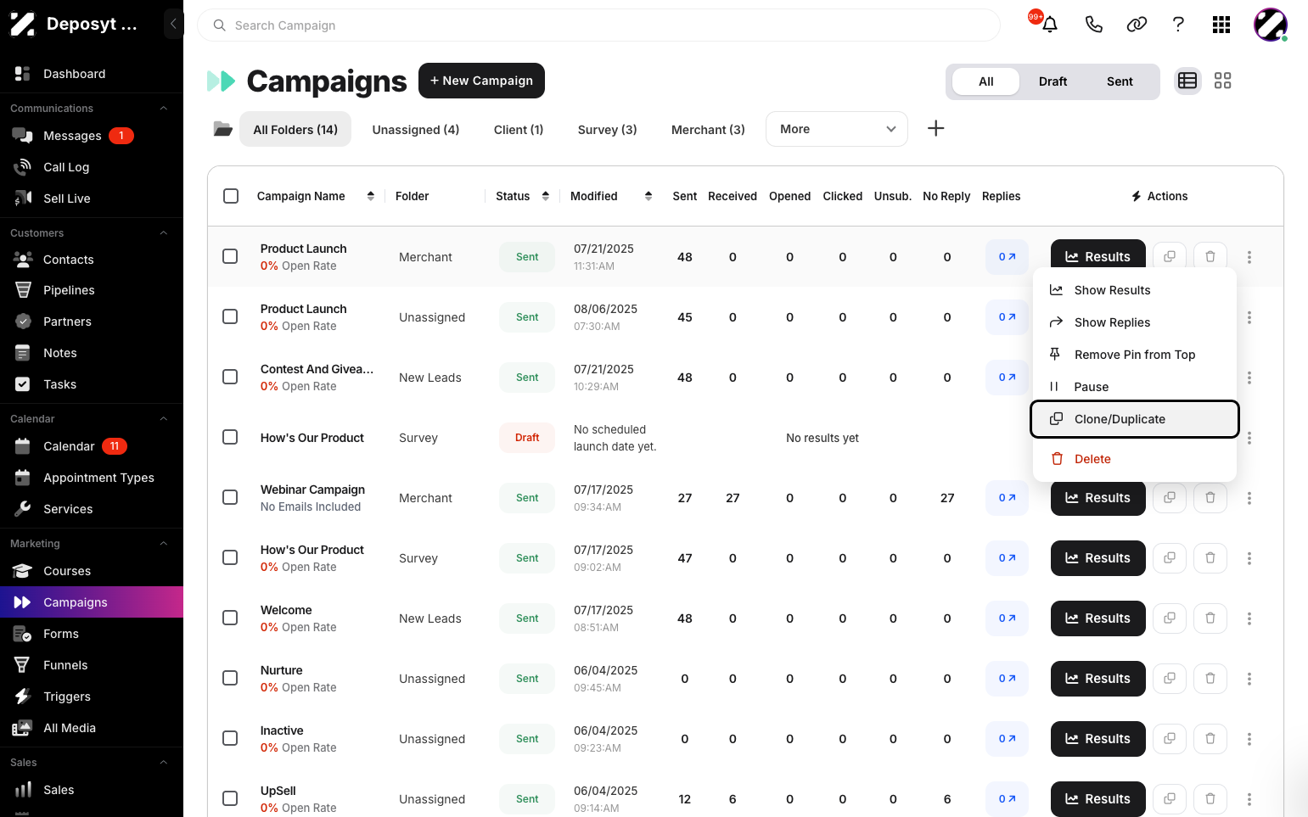Tick the Welcome campaign checkbox
1308x817 pixels.
[x=230, y=618]
